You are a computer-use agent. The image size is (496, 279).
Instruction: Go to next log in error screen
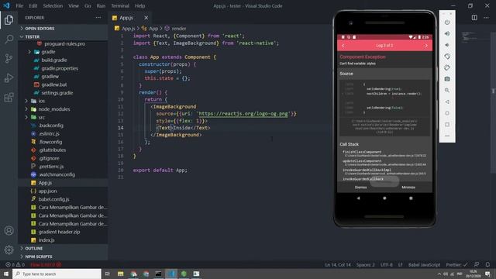coord(426,46)
